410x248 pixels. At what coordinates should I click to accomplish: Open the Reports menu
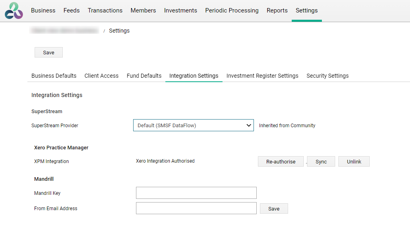click(x=277, y=10)
